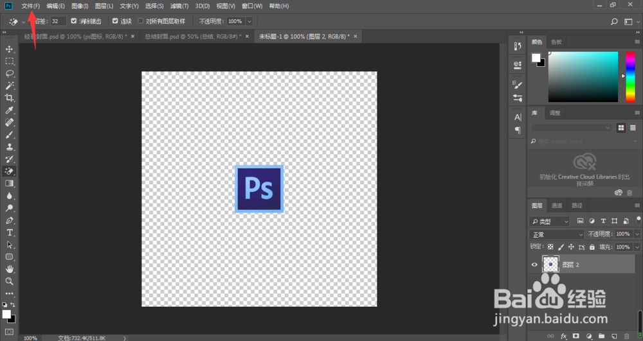Screen dimensions: 643x341
Task: Select the Blur tool
Action: (9, 196)
